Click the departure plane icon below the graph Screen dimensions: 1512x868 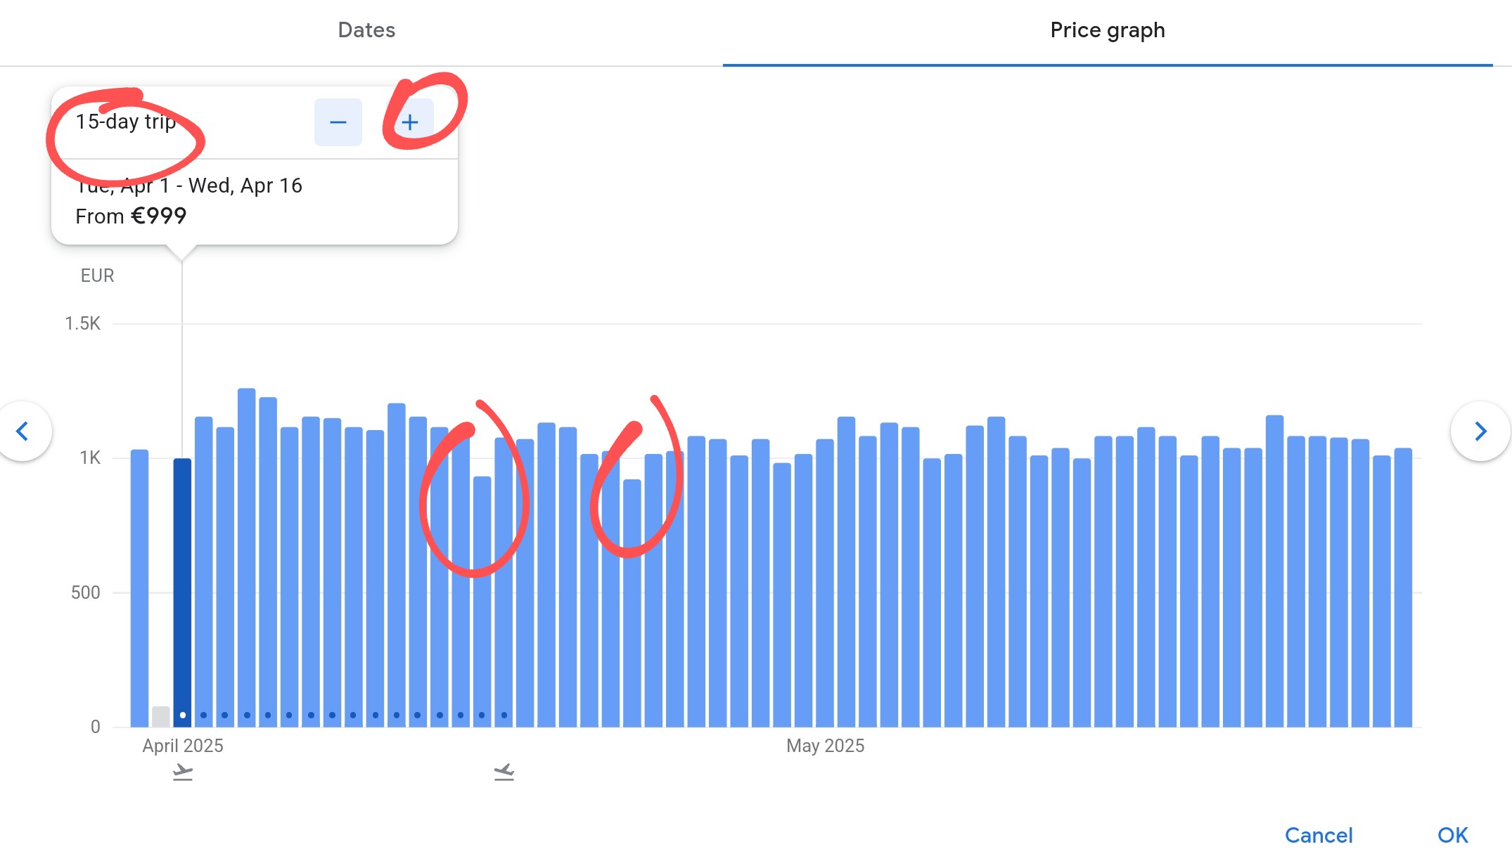pyautogui.click(x=183, y=772)
